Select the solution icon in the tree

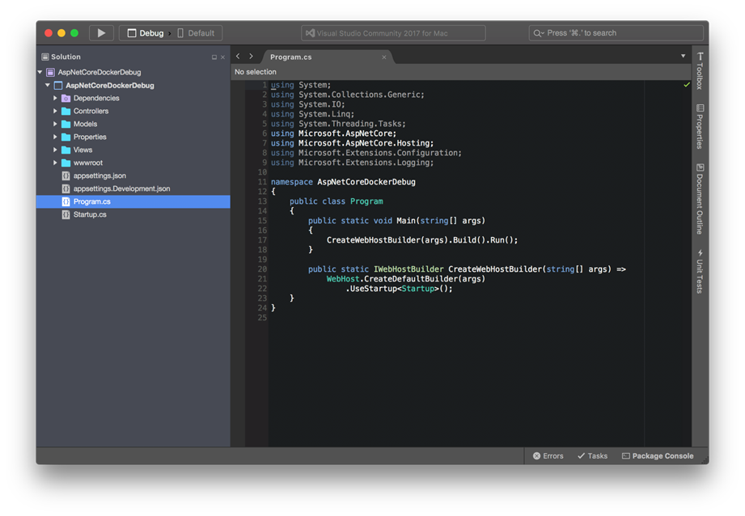click(50, 72)
